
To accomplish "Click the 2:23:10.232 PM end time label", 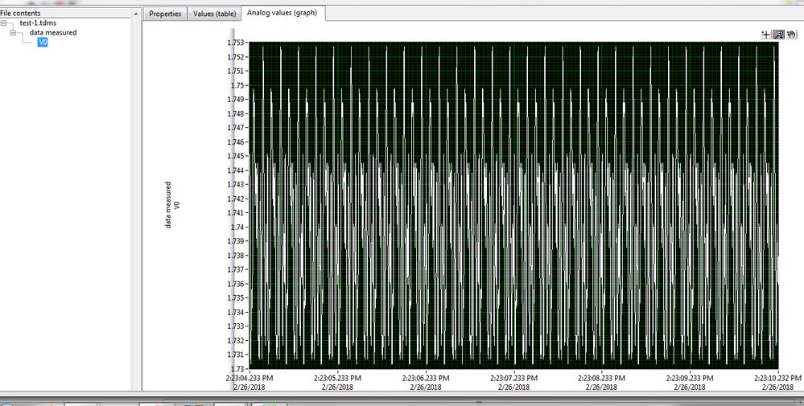I will [777, 378].
